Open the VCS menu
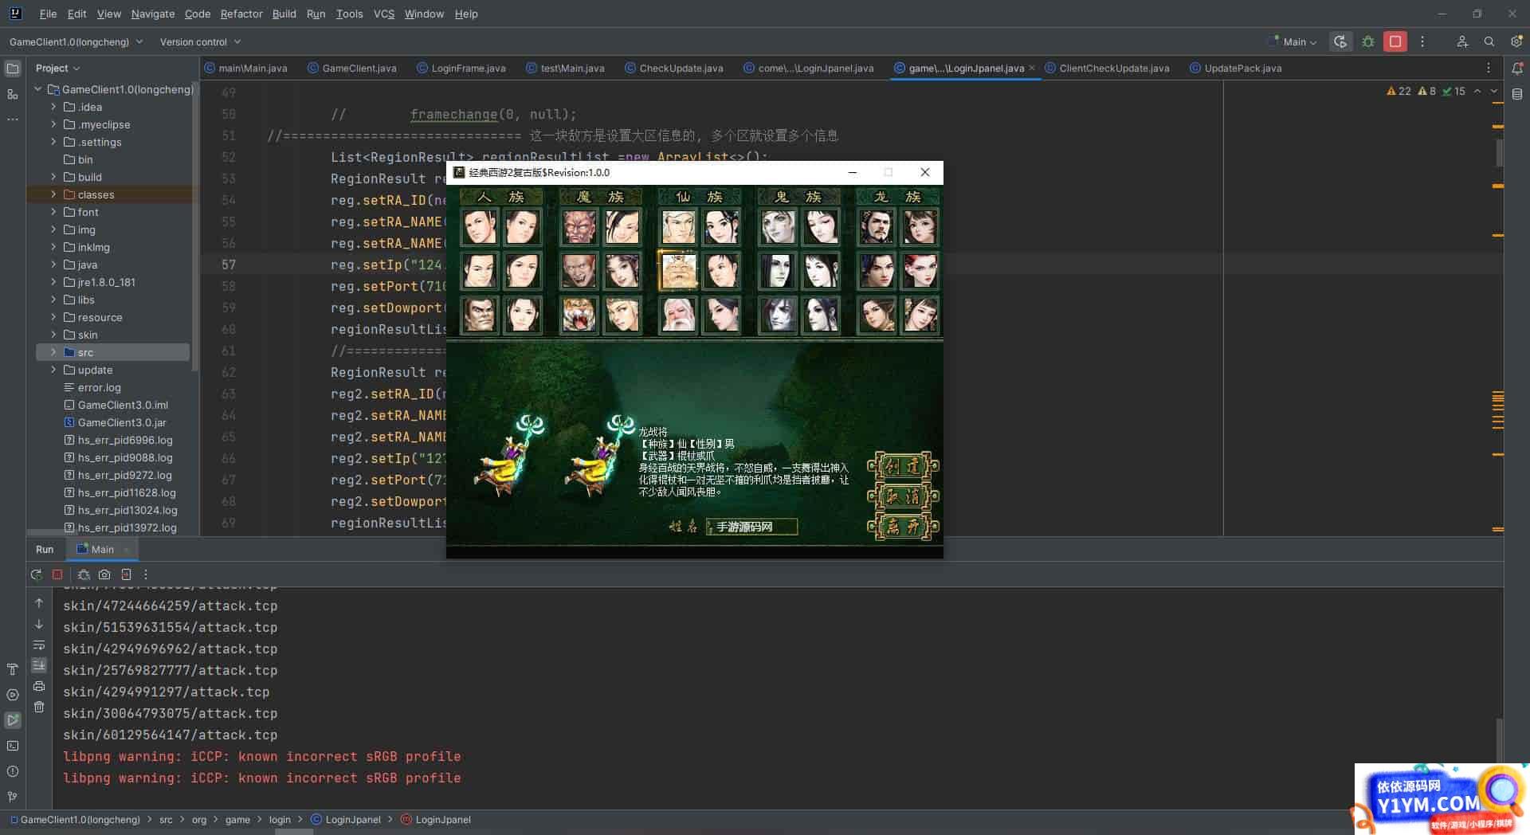The width and height of the screenshot is (1530, 835). click(x=384, y=14)
